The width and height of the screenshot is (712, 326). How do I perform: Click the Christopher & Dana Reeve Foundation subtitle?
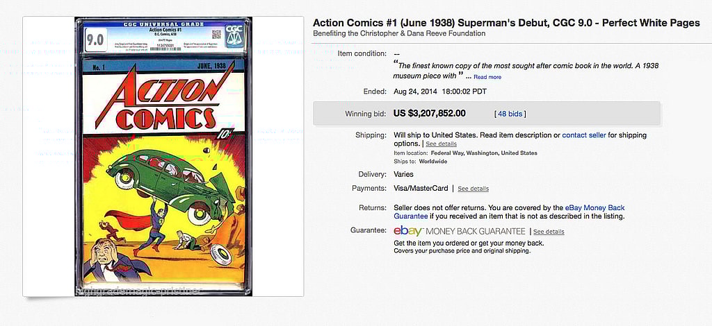[x=399, y=33]
